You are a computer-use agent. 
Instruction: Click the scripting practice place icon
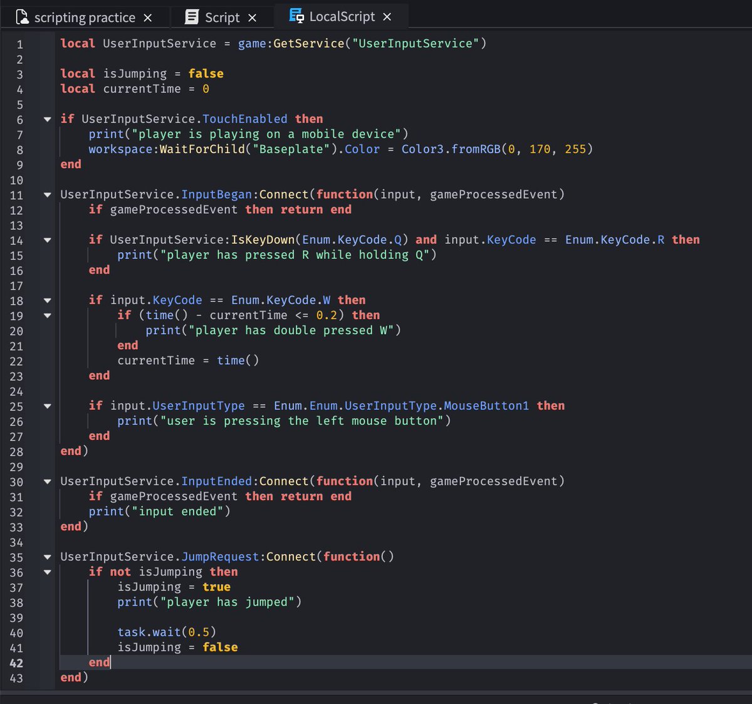22,17
